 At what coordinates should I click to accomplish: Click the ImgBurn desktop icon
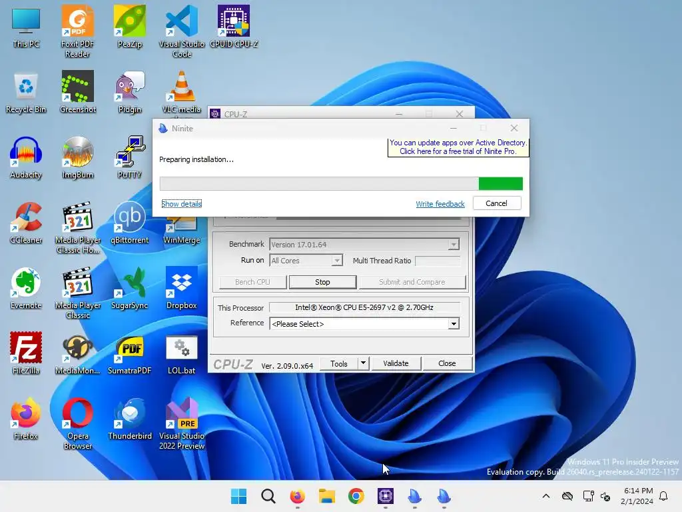tap(77, 157)
